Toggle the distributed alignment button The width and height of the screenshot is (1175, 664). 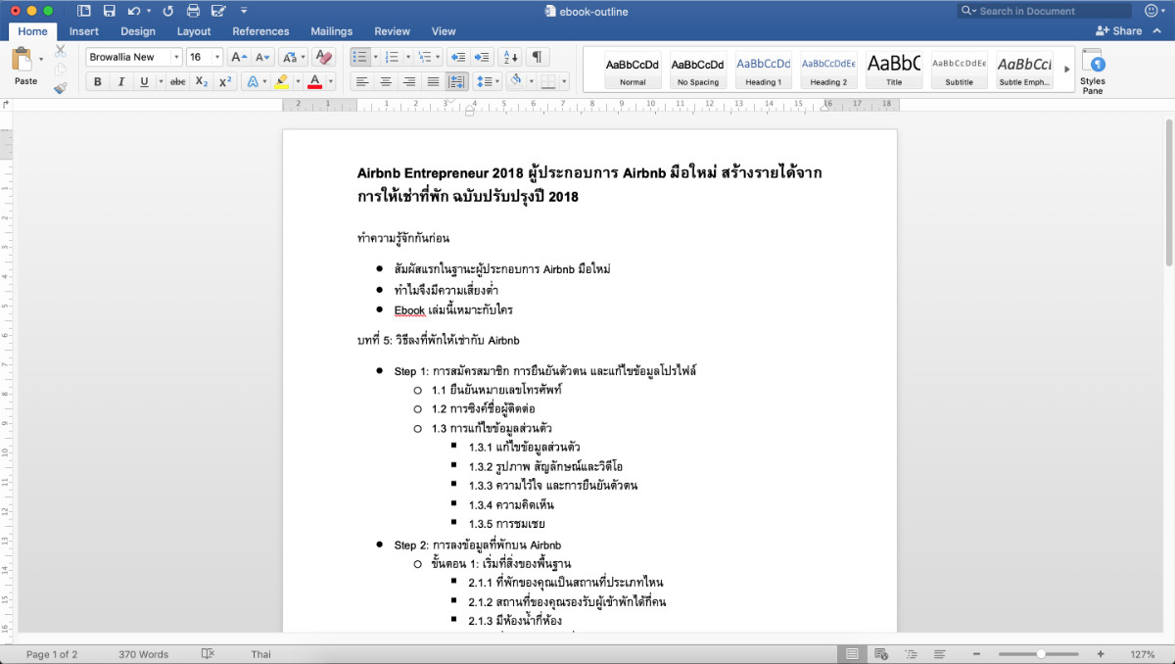coord(456,81)
